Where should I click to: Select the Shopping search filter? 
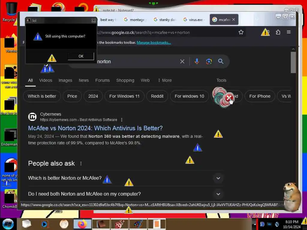click(x=125, y=80)
